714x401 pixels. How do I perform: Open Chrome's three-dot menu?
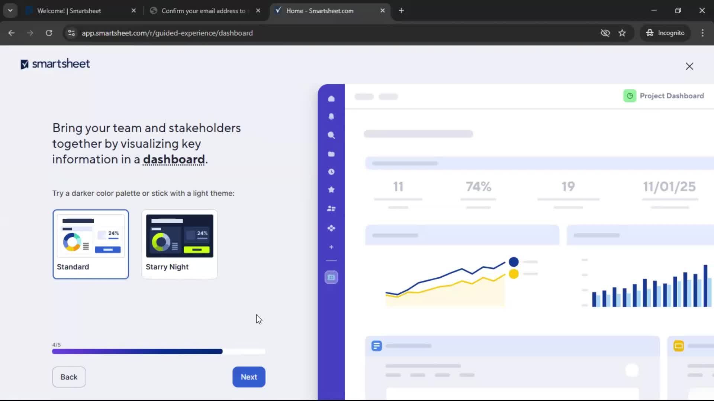coord(702,33)
